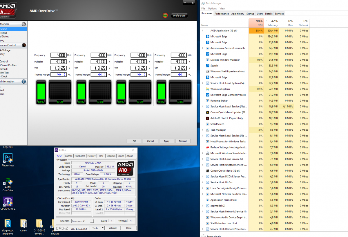Open the Options menu in Task Manager

(x=212, y=8)
